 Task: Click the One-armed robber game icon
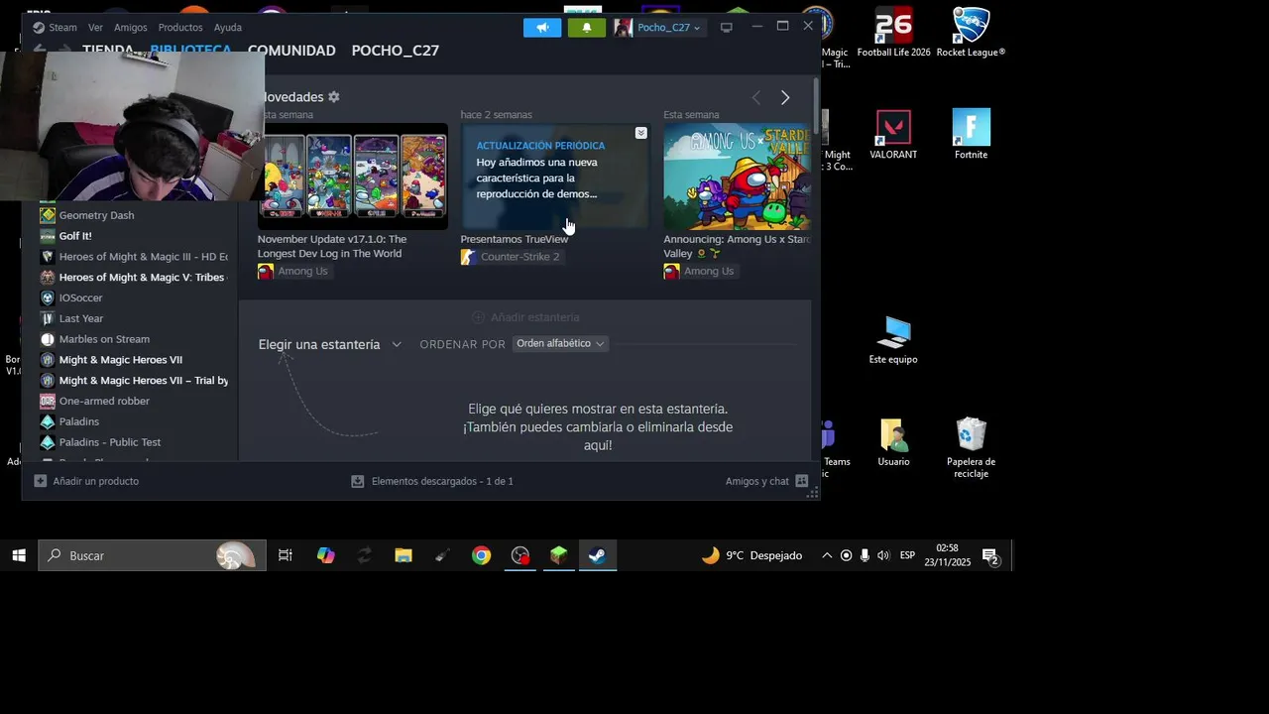(47, 402)
